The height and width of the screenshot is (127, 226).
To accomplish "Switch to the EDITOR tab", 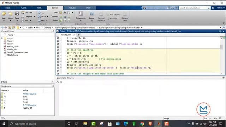I will pos(55,8).
